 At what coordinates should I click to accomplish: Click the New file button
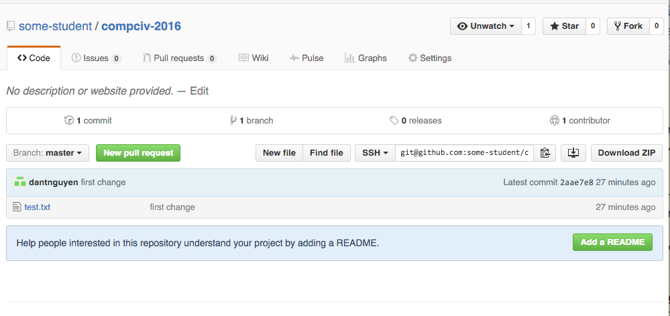point(279,153)
